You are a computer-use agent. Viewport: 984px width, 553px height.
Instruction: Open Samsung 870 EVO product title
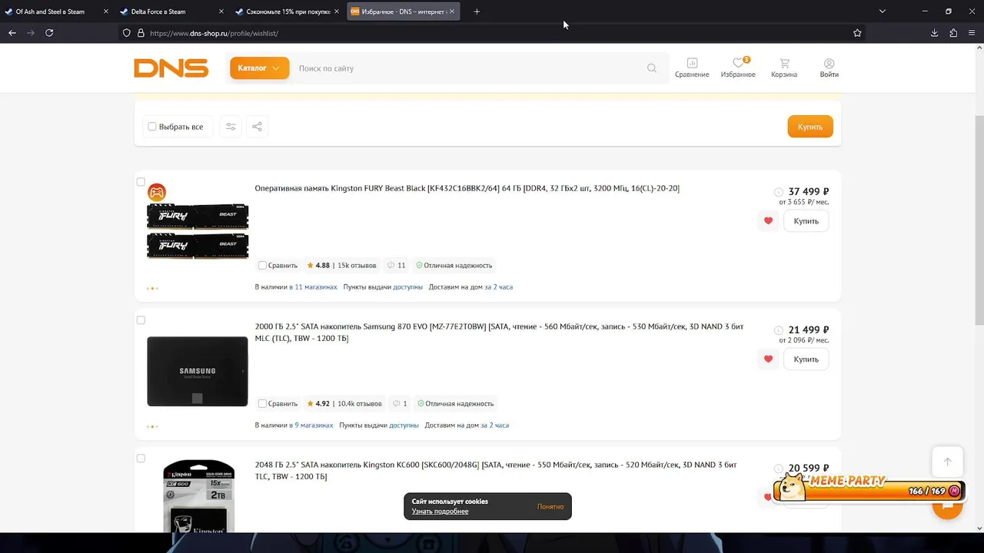click(x=500, y=333)
